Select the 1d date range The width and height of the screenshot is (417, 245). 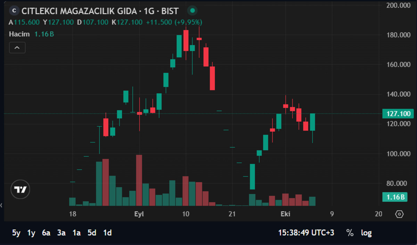tap(107, 233)
